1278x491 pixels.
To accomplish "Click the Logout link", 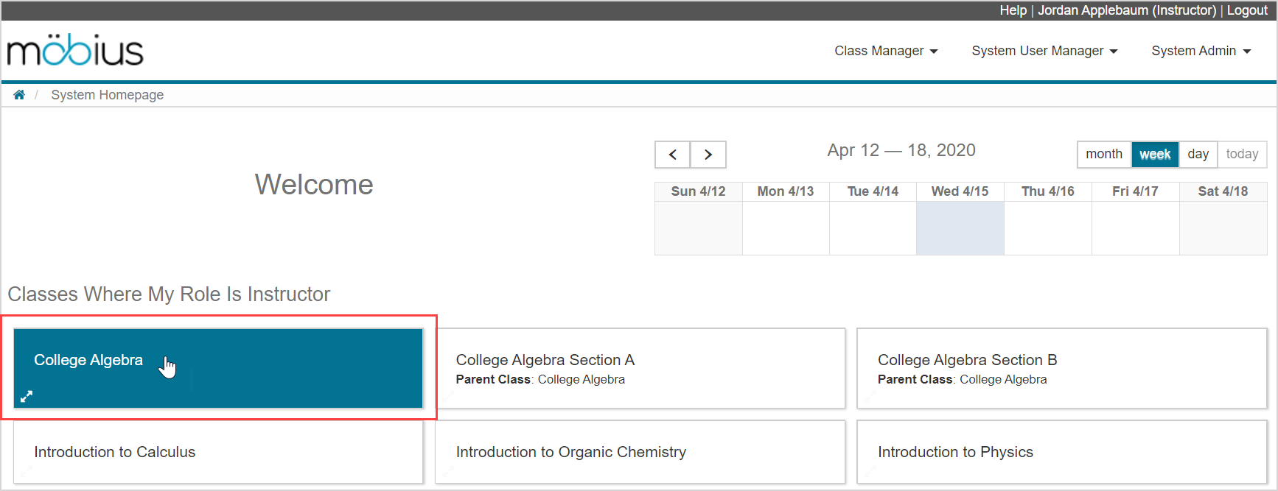I will coord(1247,10).
